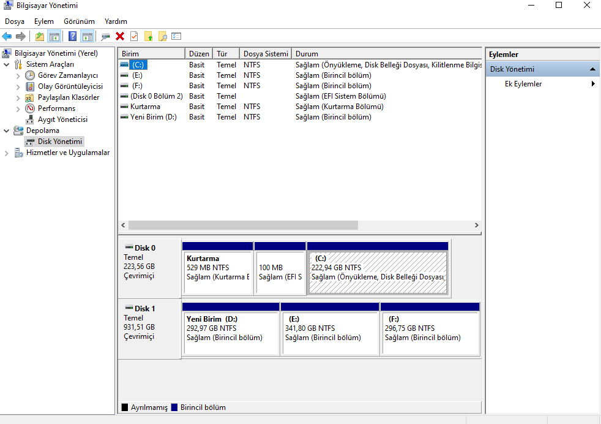This screenshot has width=601, height=424.
Task: Click the volume list scroll left arrow
Action: pyautogui.click(x=123, y=225)
